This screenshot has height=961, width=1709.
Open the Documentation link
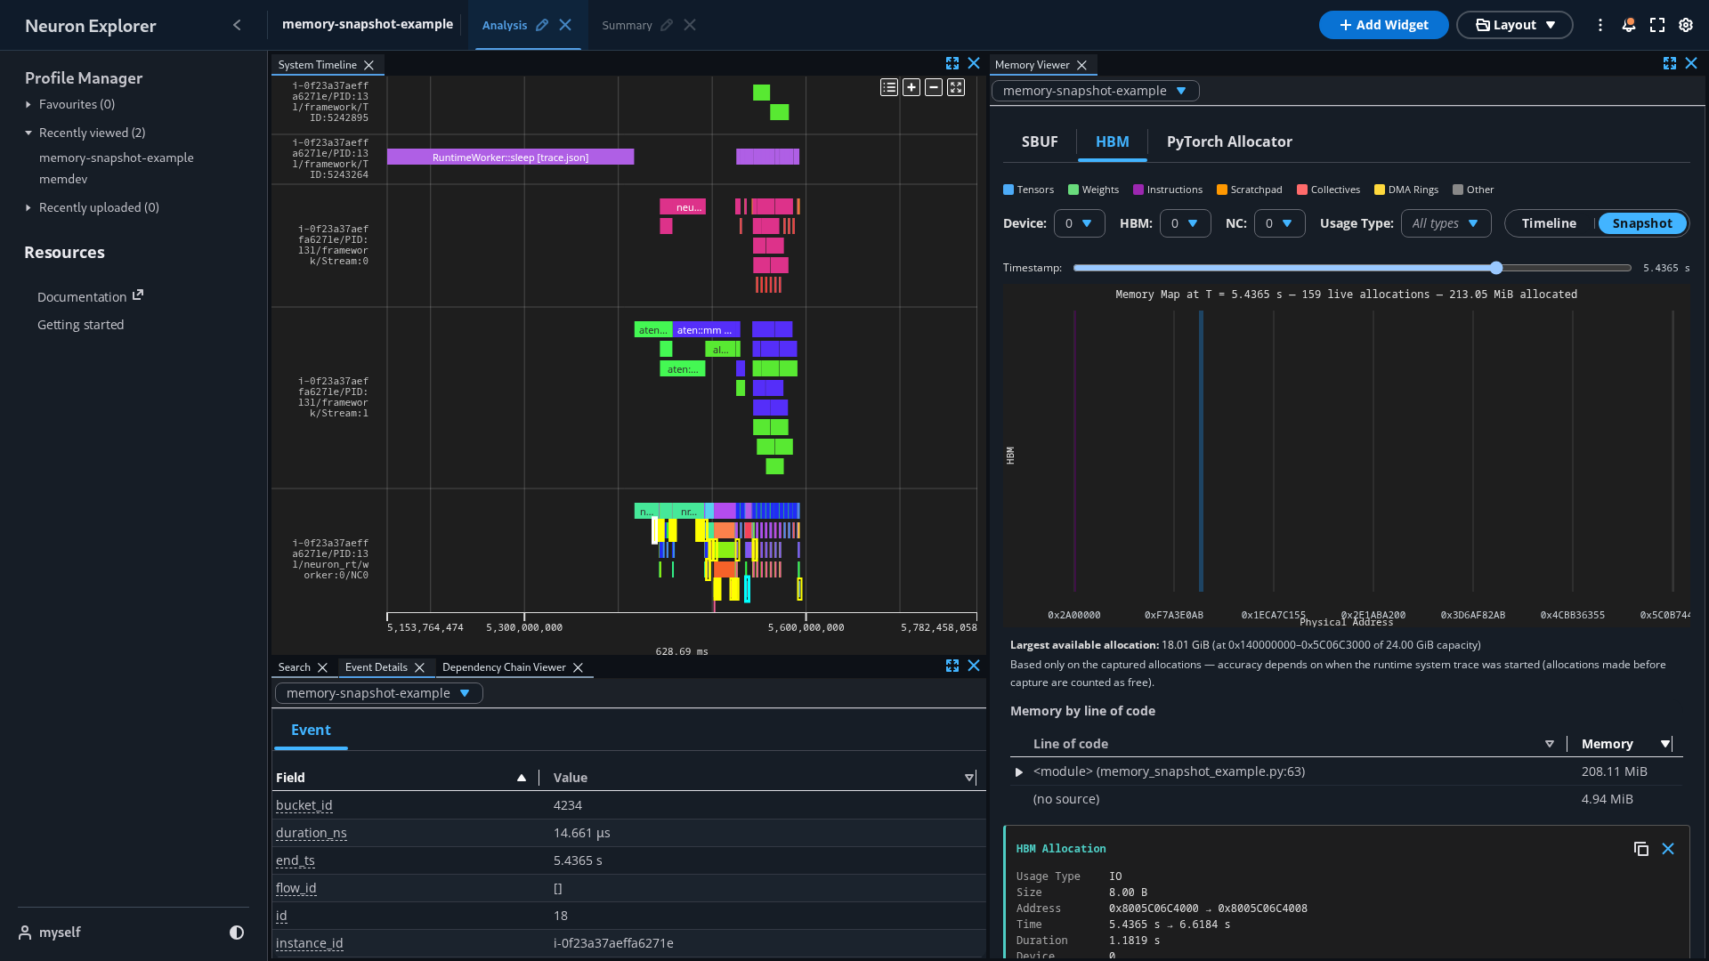[90, 296]
